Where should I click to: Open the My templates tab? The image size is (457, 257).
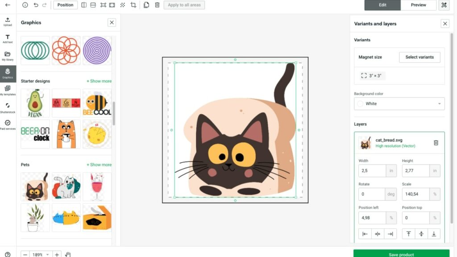8,91
